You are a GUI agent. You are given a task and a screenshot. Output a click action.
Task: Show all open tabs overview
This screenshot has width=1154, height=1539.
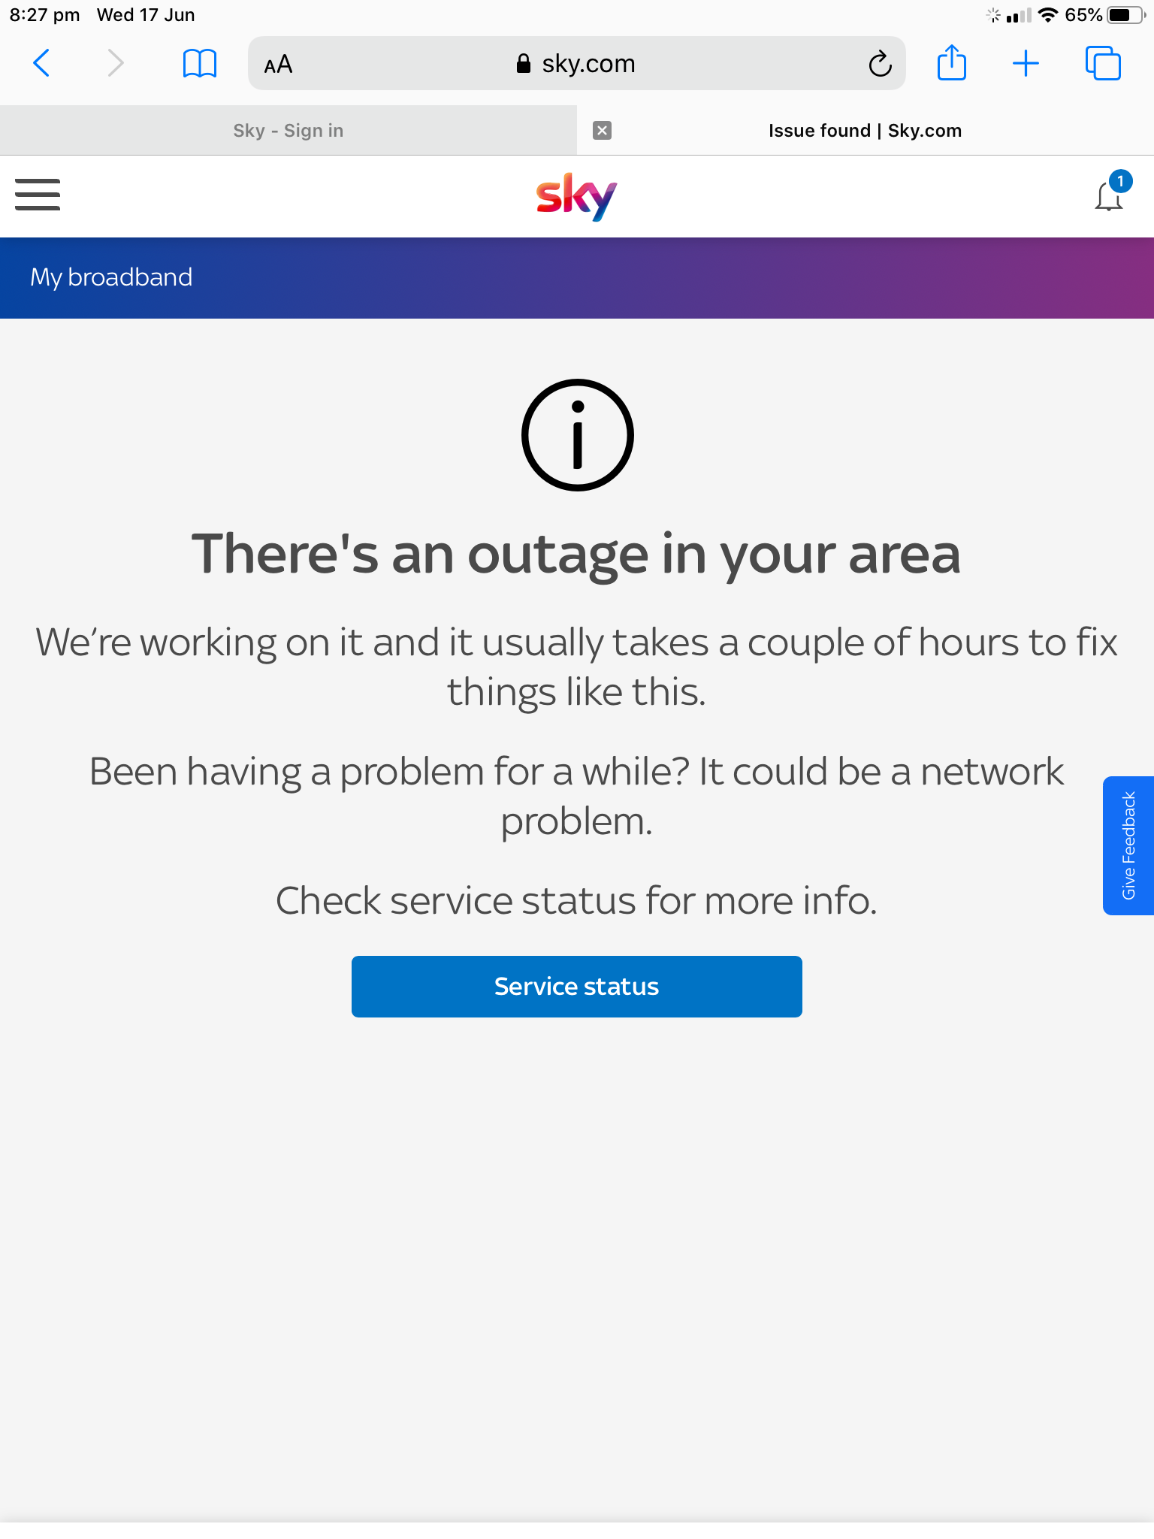click(1102, 63)
